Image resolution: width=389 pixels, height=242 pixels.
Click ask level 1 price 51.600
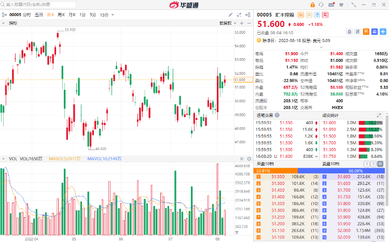(344, 177)
